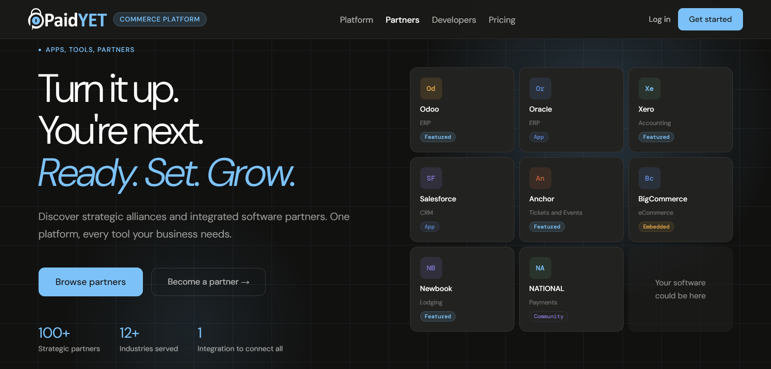The height and width of the screenshot is (369, 771).
Task: Go to the Developers nav item
Action: click(454, 20)
